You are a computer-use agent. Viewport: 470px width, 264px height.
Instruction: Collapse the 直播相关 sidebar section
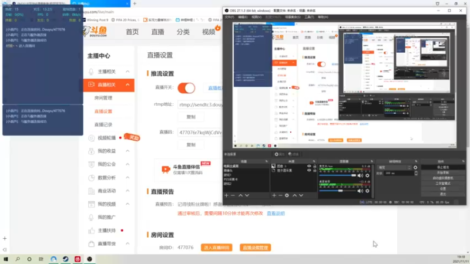pos(127,84)
